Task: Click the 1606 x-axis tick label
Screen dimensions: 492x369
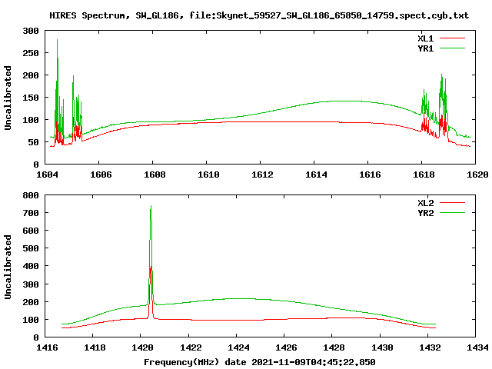Action: (101, 175)
